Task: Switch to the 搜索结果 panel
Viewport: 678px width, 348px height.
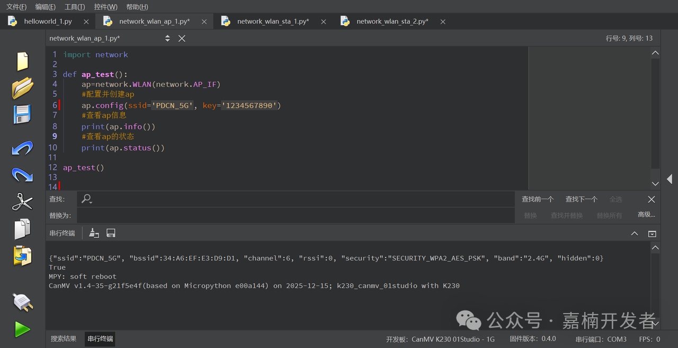Action: 64,339
